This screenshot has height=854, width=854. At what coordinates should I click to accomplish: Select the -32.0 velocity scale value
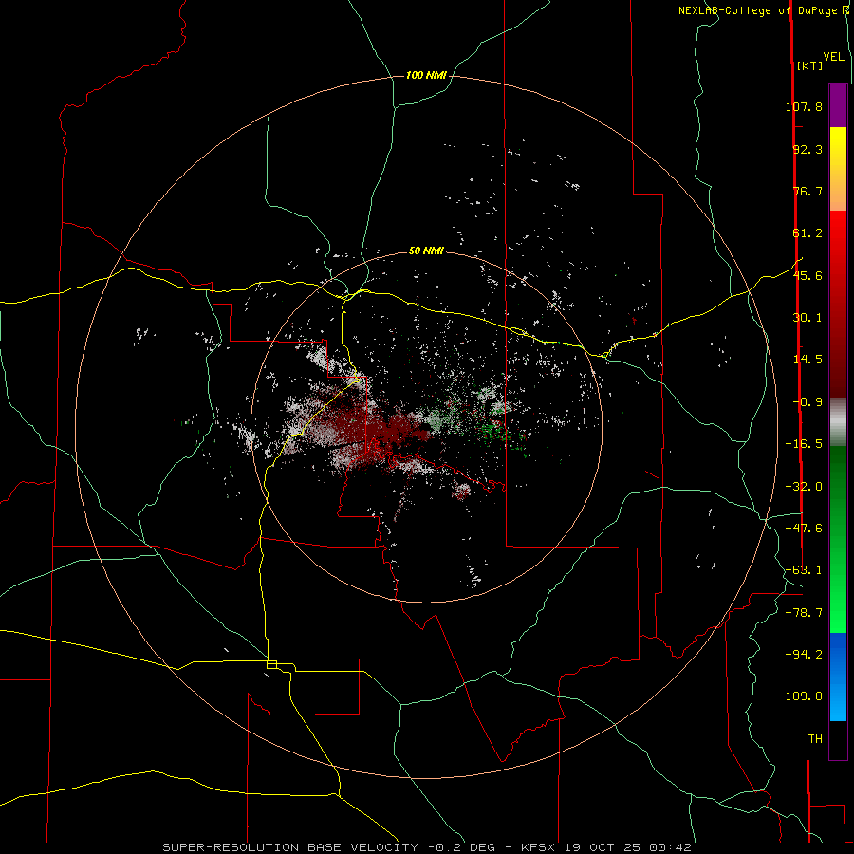[x=804, y=487]
